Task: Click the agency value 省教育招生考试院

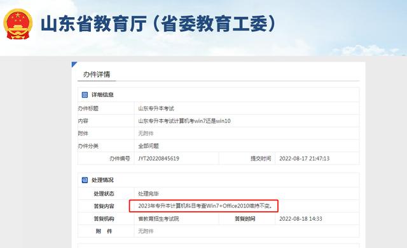Action: coord(158,219)
